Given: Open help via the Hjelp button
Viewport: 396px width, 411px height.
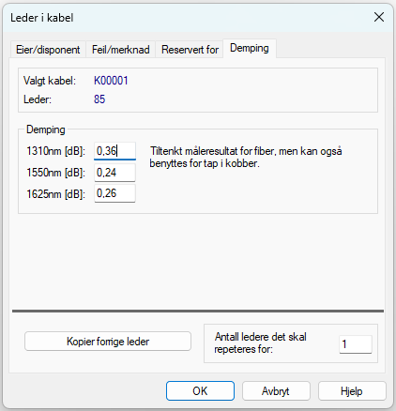Looking at the screenshot, I should tap(352, 391).
